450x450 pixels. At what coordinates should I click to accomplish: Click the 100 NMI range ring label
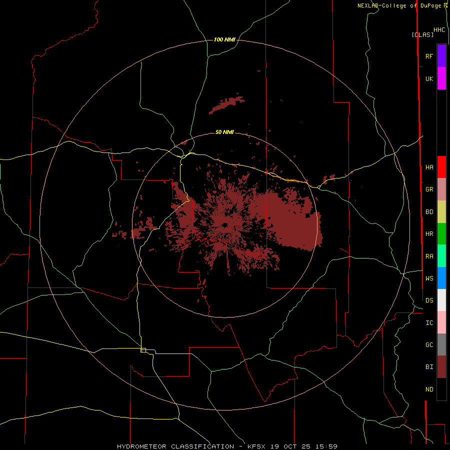point(224,39)
